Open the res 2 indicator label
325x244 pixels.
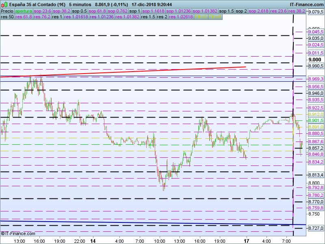click(162, 17)
